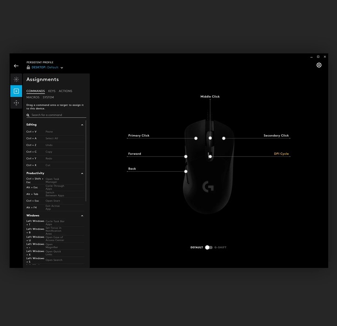
Task: Select the Alt + Tab Switch Between Apps command
Action: click(55, 194)
